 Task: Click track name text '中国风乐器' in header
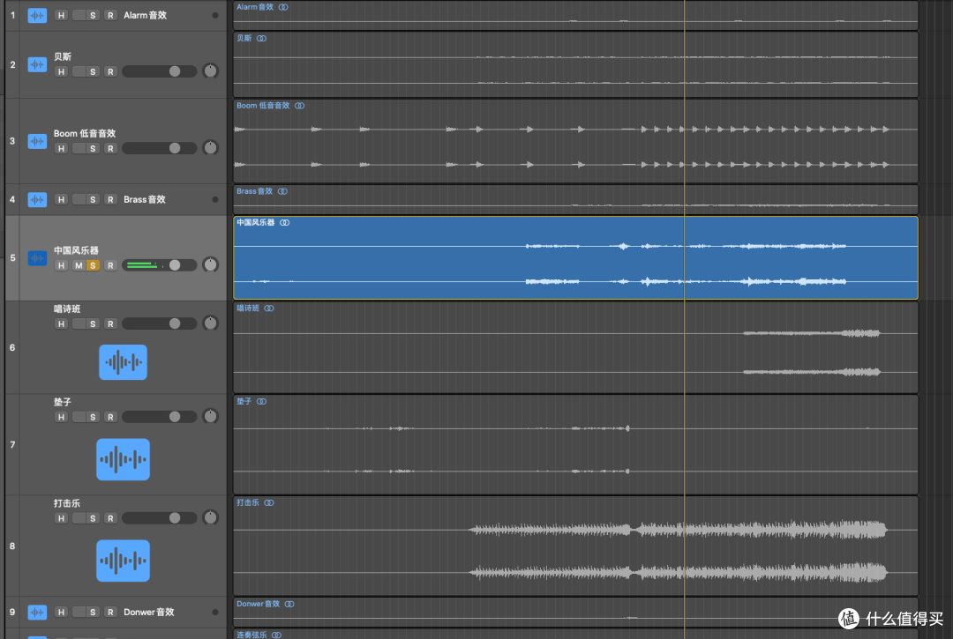point(76,250)
